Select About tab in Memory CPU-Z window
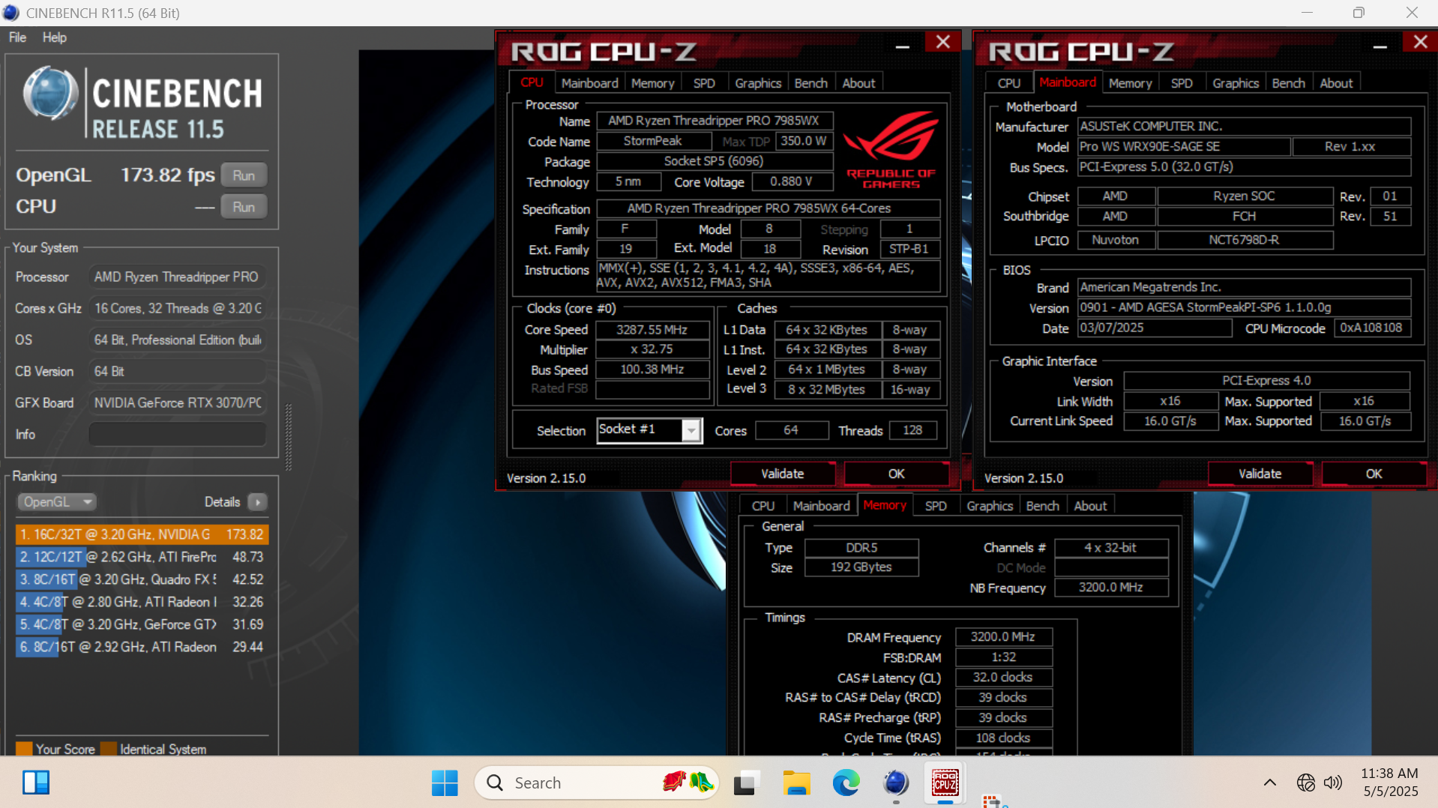This screenshot has width=1438, height=808. [x=1090, y=506]
